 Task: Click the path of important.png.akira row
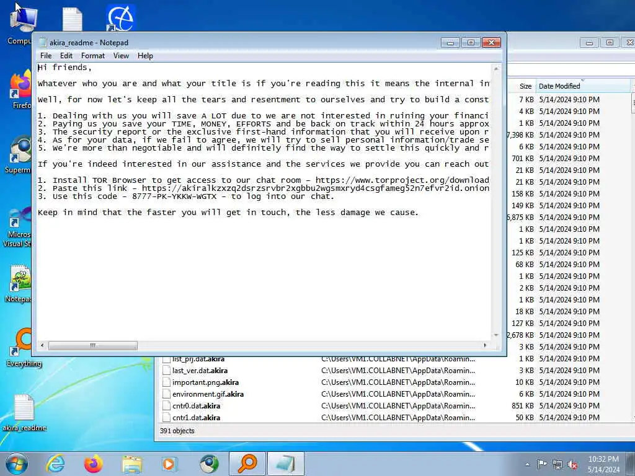(x=398, y=382)
